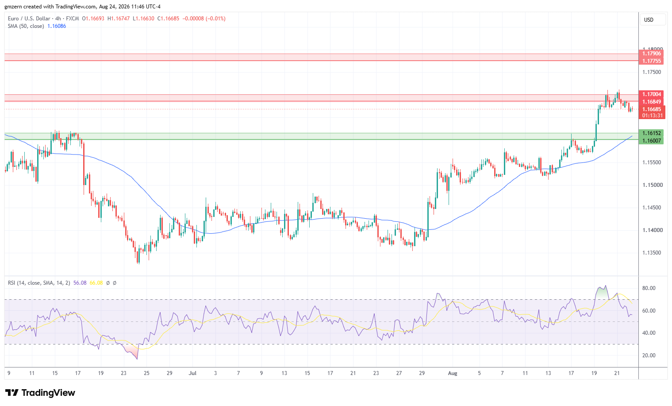Viewport: 672px width, 406px height.
Task: Click the 3 date label on time axis
Action: point(215,373)
